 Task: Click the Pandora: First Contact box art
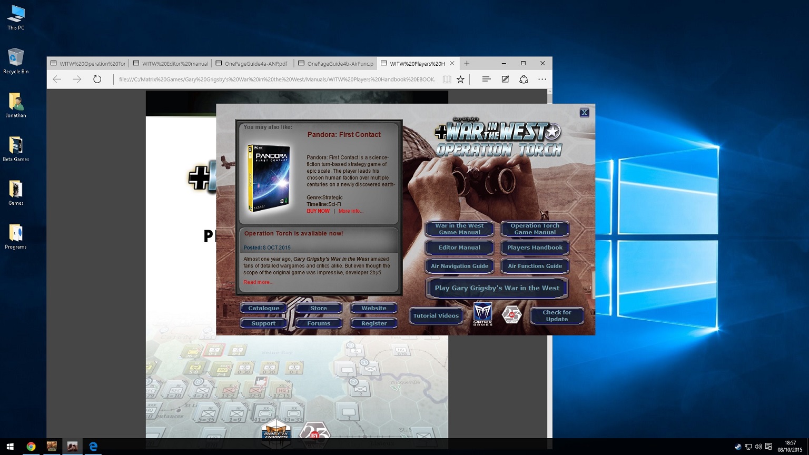coord(269,178)
